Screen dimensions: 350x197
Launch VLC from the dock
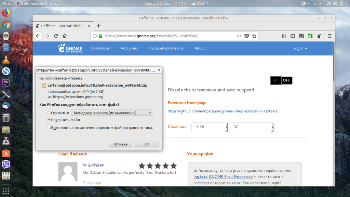tap(6, 60)
